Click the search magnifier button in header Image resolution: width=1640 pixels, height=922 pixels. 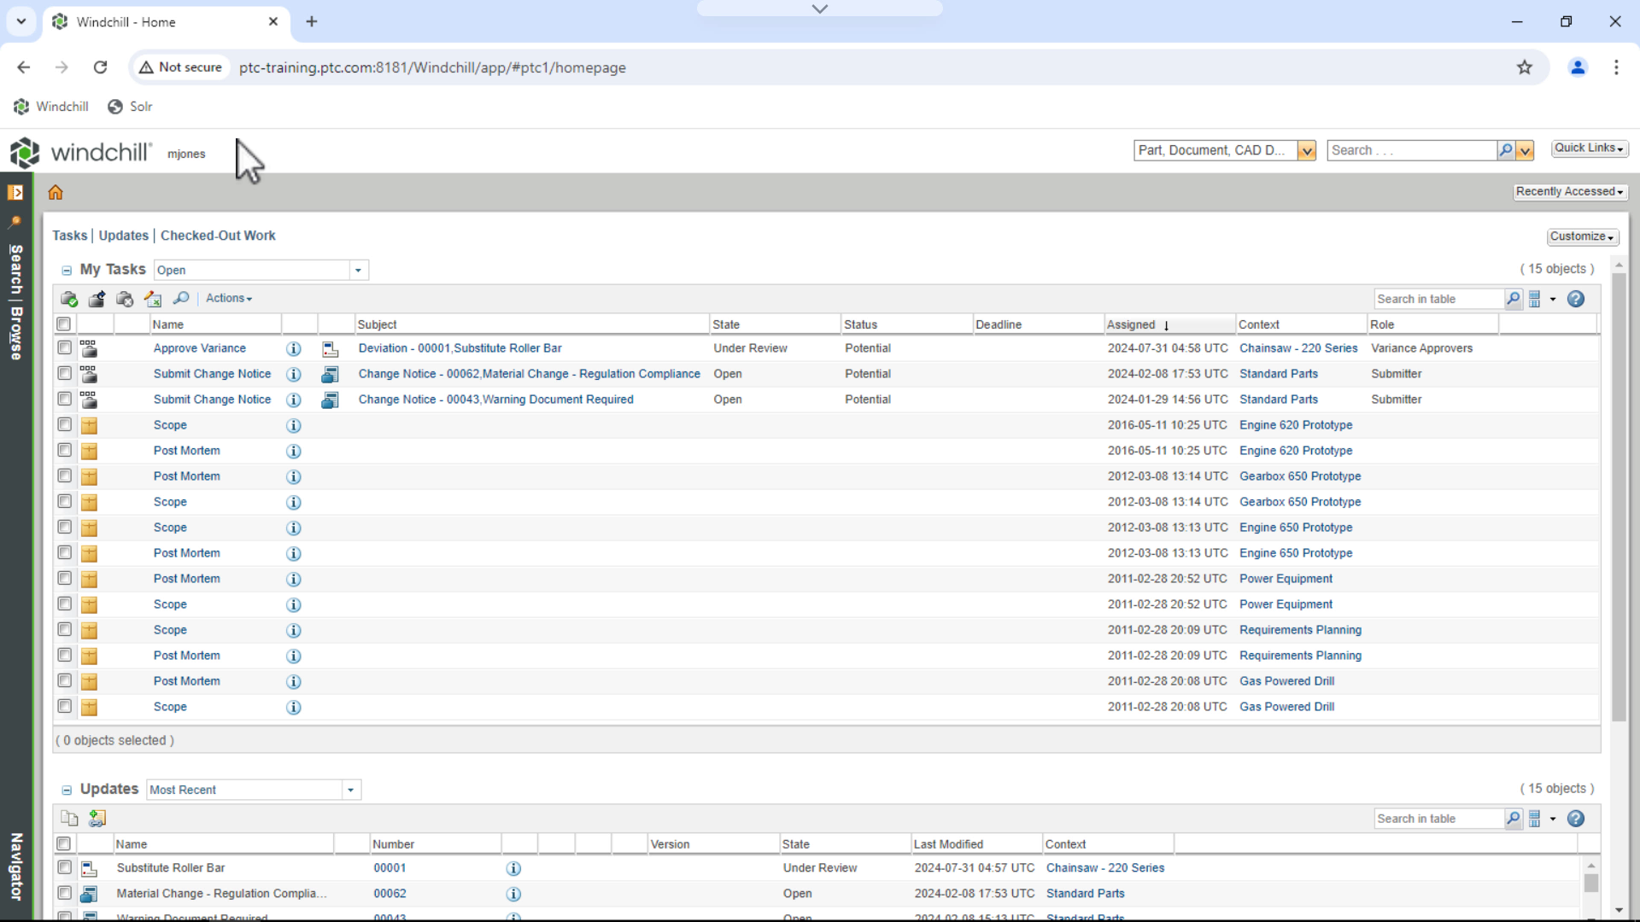click(1506, 150)
